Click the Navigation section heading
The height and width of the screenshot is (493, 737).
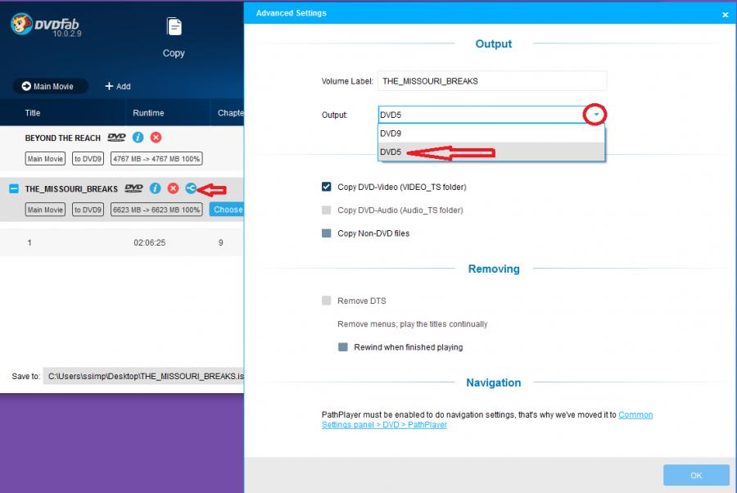pos(494,382)
